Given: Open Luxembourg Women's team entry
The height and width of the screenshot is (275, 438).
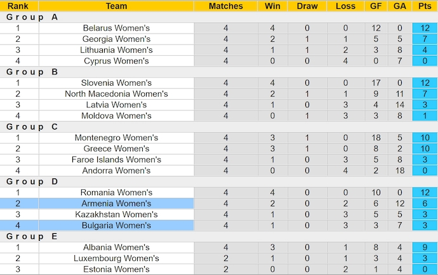Looking at the screenshot, I should (x=116, y=258).
